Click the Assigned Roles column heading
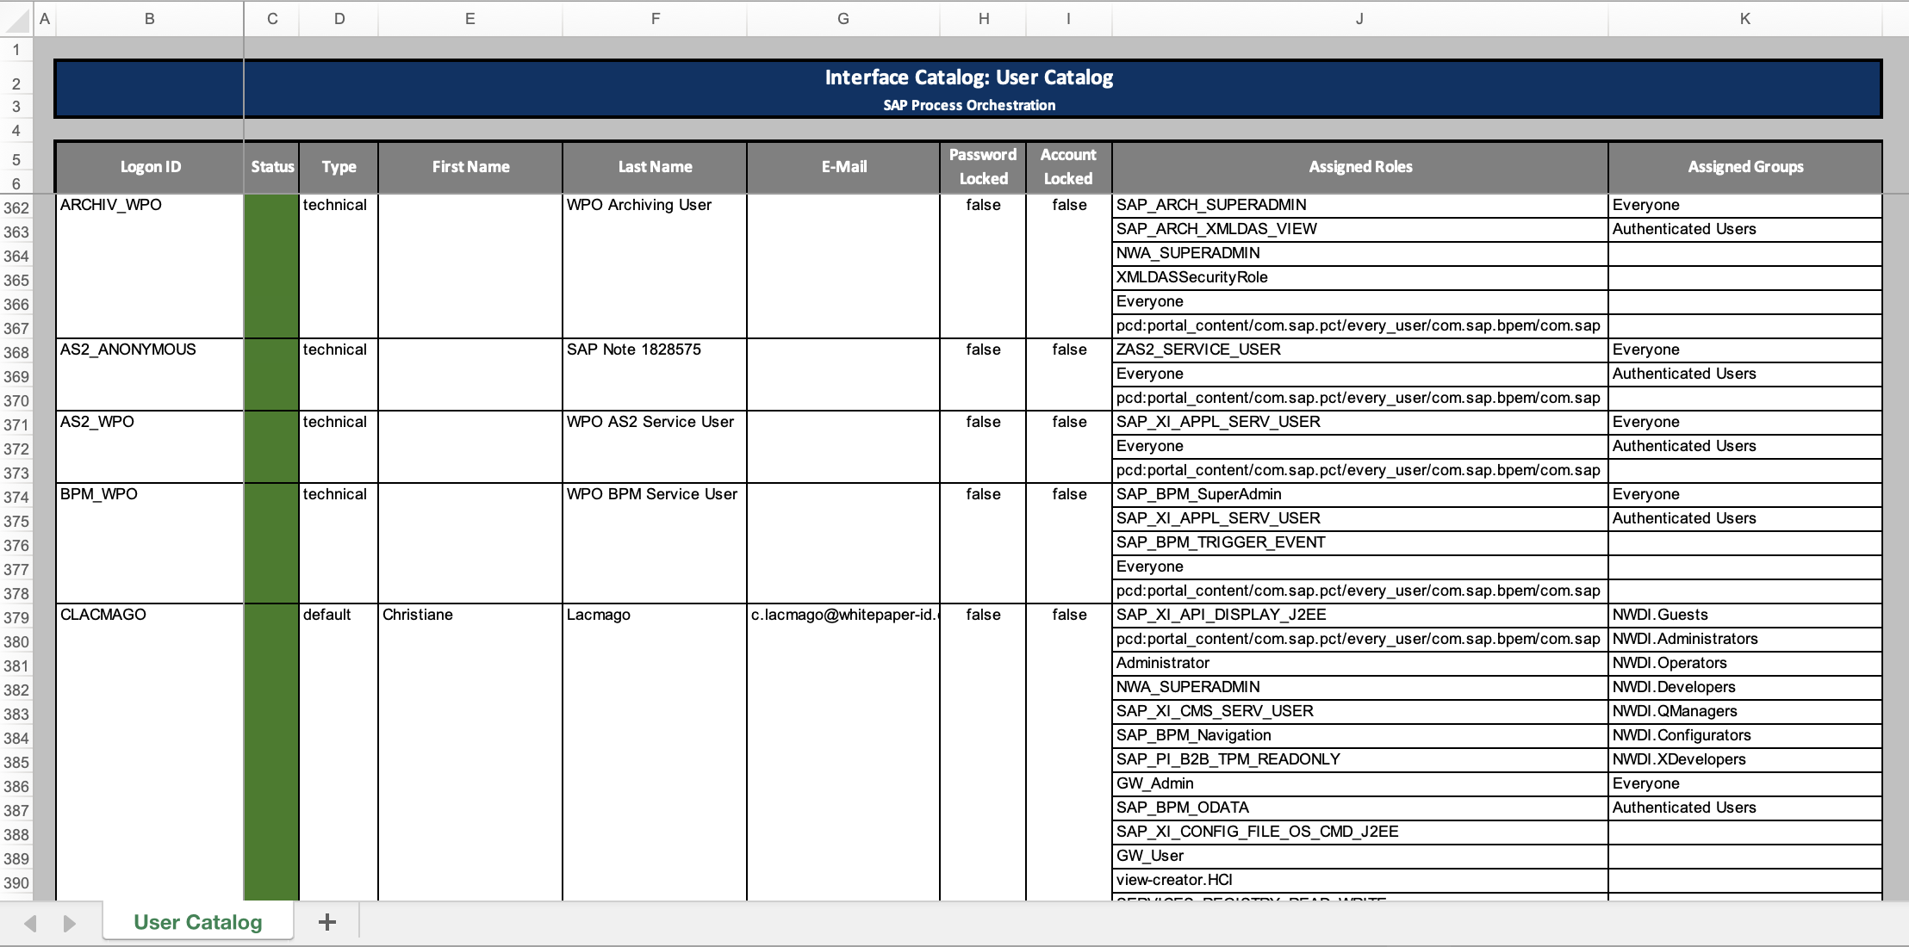 1360,167
